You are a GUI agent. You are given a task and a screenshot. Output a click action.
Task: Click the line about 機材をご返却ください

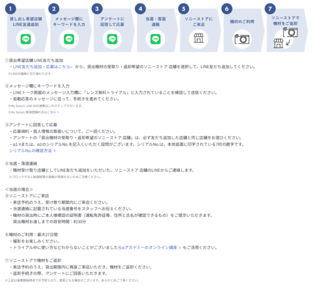(81, 267)
